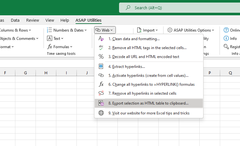Click the Register key icon
The height and width of the screenshot is (146, 240).
click(x=226, y=47)
